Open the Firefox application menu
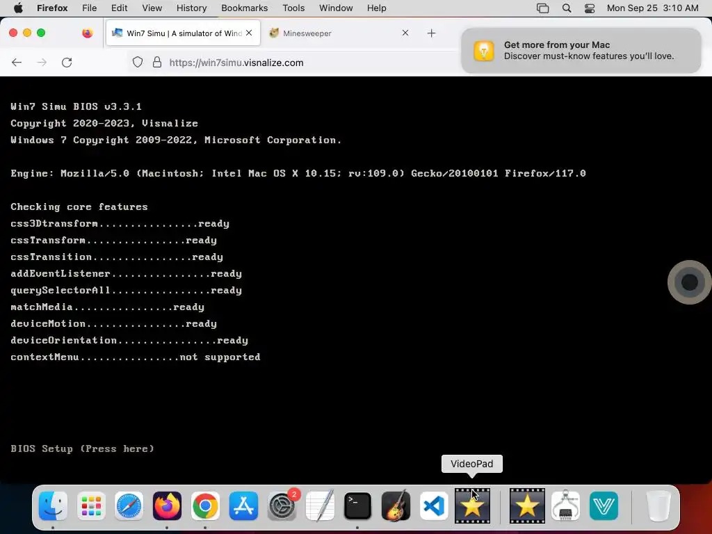Image resolution: width=712 pixels, height=534 pixels. click(x=52, y=8)
